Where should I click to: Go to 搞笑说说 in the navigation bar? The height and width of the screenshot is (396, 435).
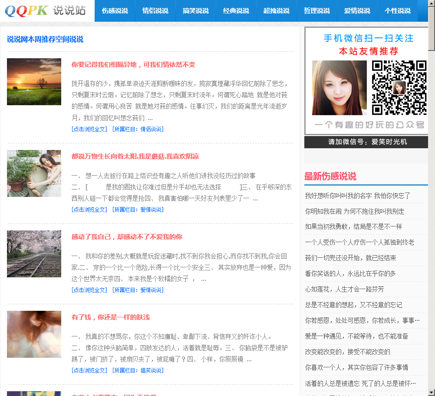[196, 11]
